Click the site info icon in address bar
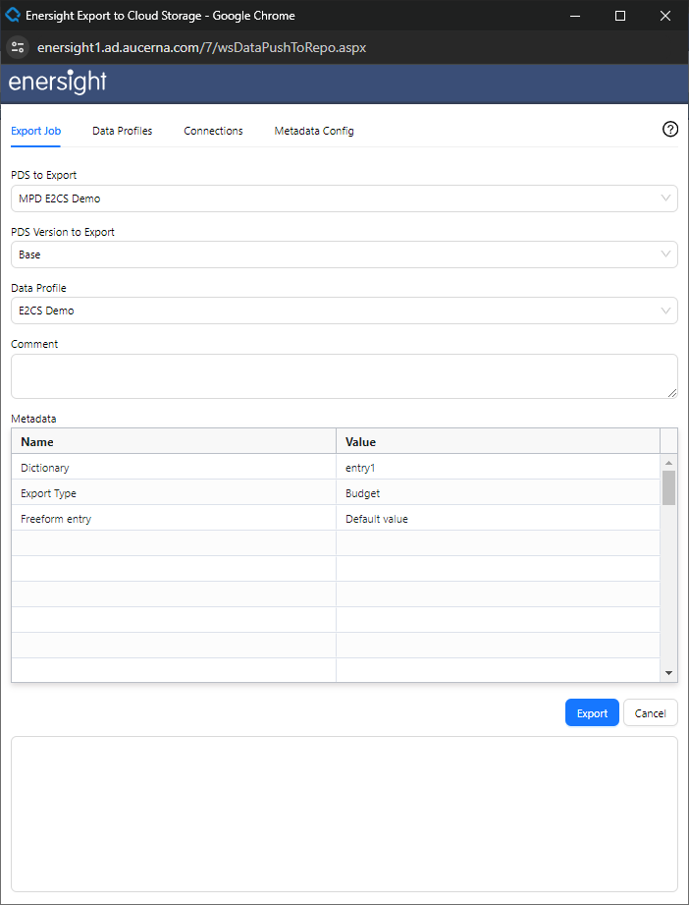Image resolution: width=689 pixels, height=905 pixels. pos(18,47)
